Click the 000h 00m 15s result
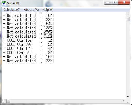Screen dimensions: 132x105 coord(19,40)
